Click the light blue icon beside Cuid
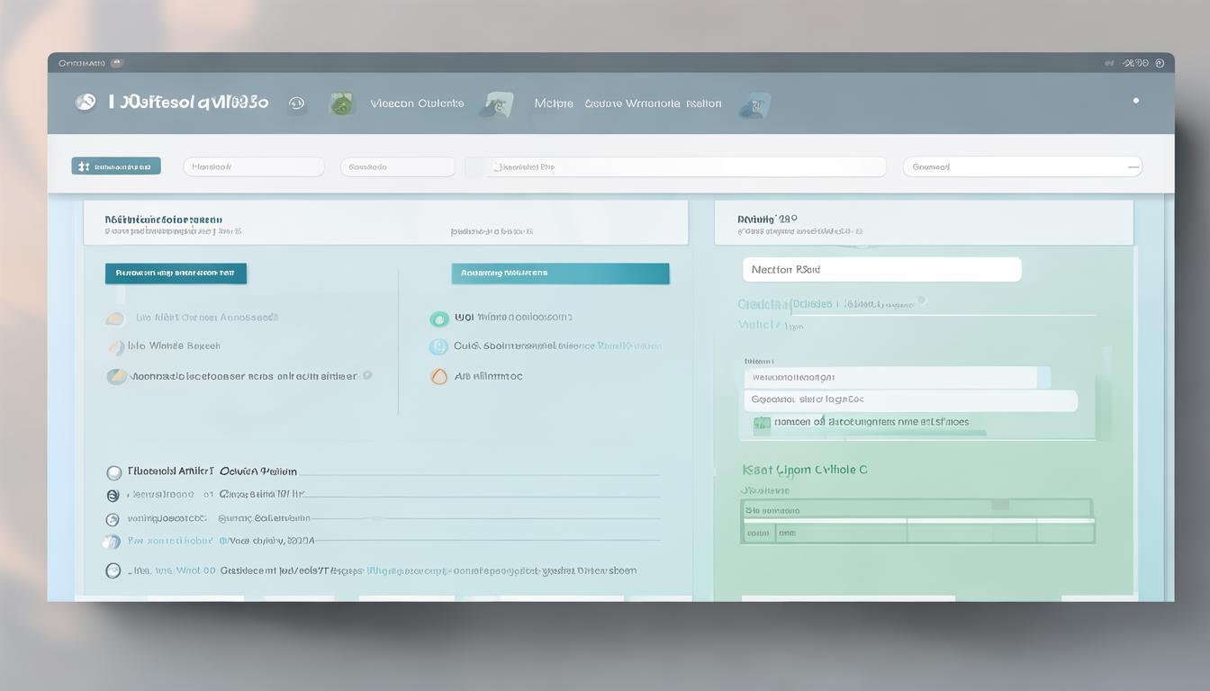The image size is (1210, 691). [438, 346]
